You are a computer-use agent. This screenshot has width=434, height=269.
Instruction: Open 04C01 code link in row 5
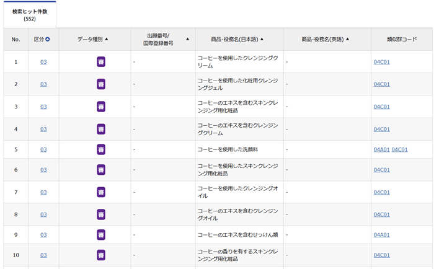[400, 149]
